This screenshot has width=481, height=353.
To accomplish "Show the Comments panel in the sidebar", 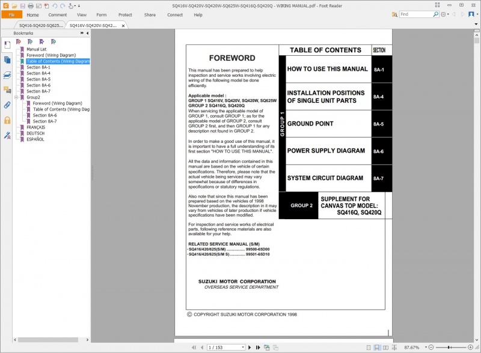I will click(x=7, y=90).
